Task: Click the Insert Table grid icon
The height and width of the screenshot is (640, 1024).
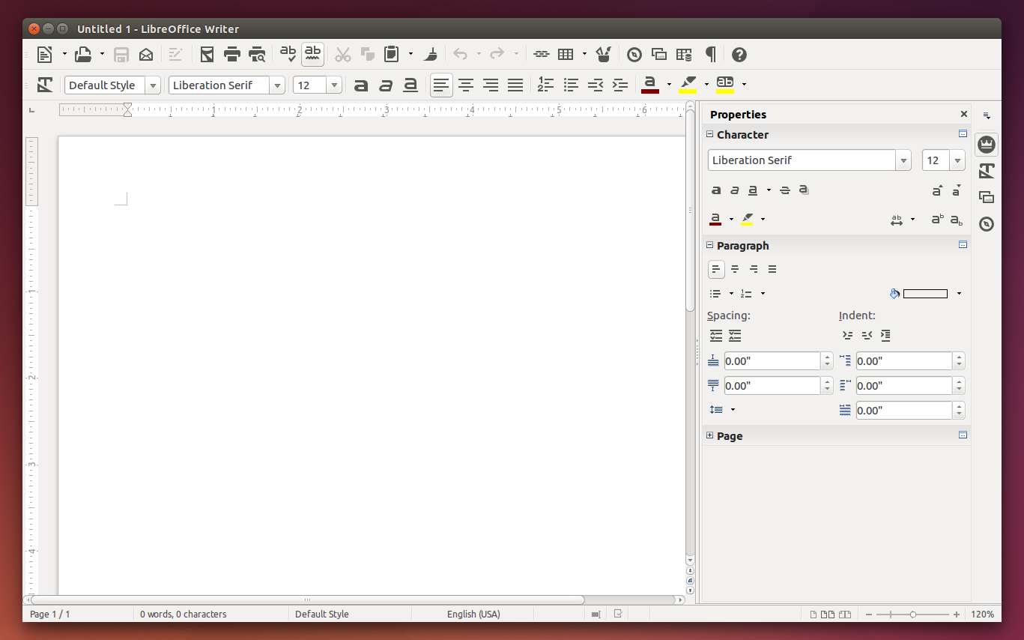Action: (566, 54)
